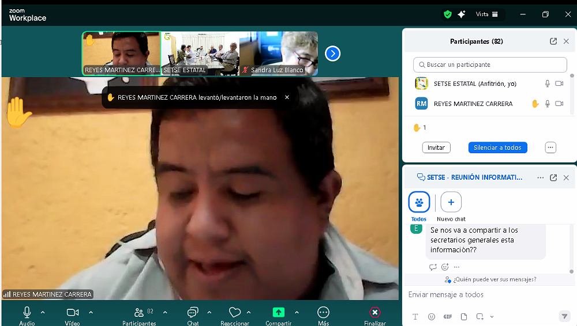The height and width of the screenshot is (326, 577).
Task: Open the Reaccionar heart icon in toolbar
Action: 235,312
